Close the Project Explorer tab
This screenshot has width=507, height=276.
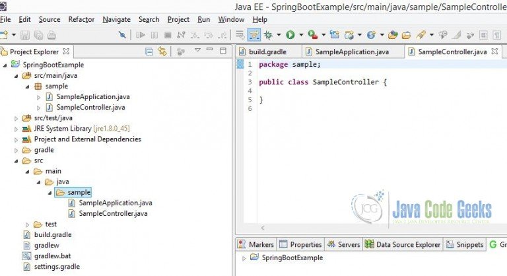click(x=66, y=51)
